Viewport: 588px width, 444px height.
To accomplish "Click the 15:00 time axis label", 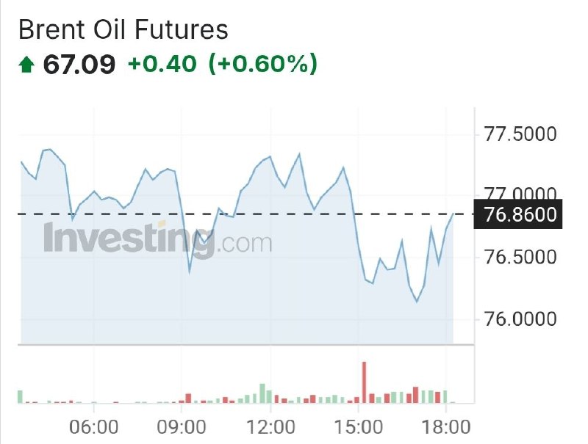I will point(358,427).
